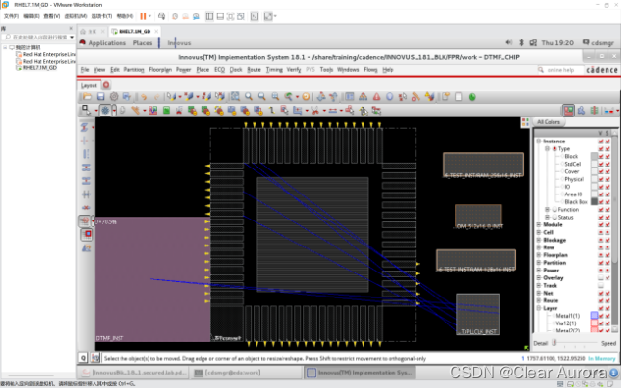Open the ruler tool dropdown arrow
Screen dimensions: 621x388
(x=145, y=111)
